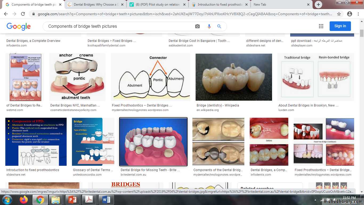Open the Windows Start menu
The height and width of the screenshot is (205, 364).
tap(7, 200)
